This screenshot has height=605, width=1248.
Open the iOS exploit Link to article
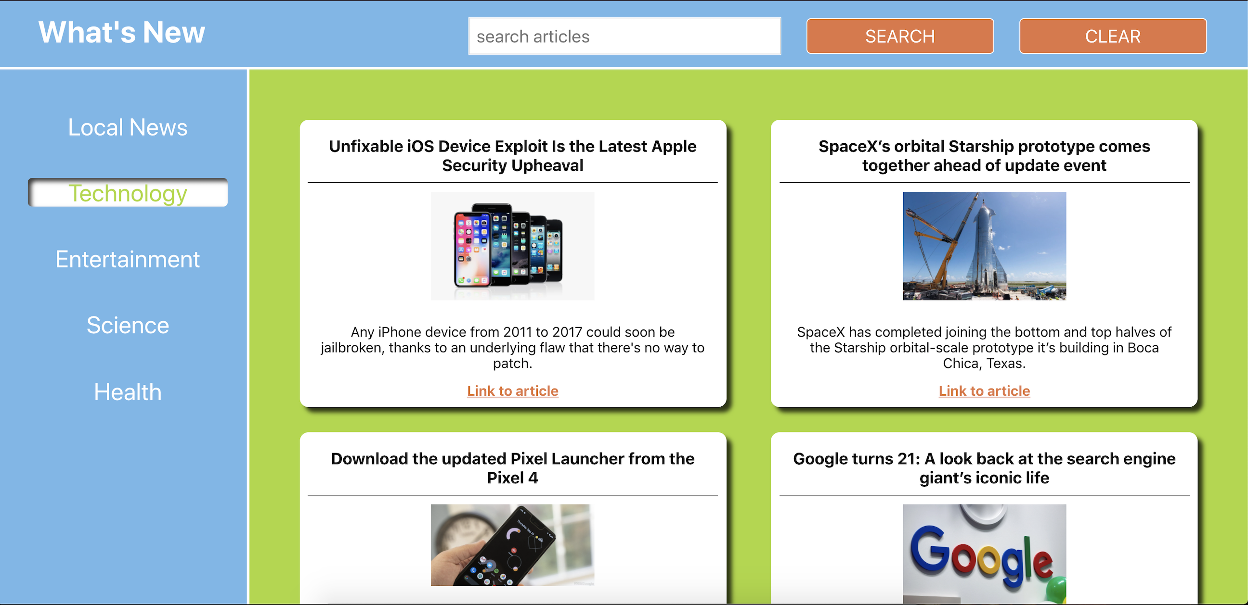tap(512, 391)
